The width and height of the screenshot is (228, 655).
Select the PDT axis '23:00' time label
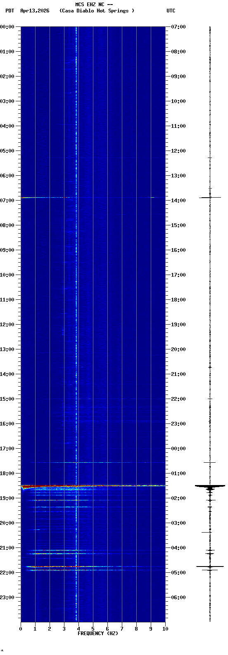click(7, 598)
